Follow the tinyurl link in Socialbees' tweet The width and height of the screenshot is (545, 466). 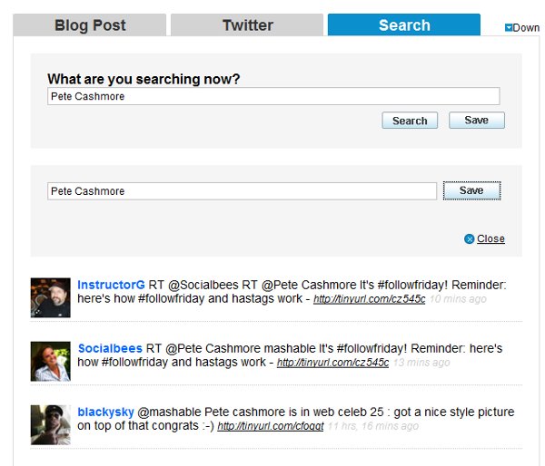pos(332,363)
